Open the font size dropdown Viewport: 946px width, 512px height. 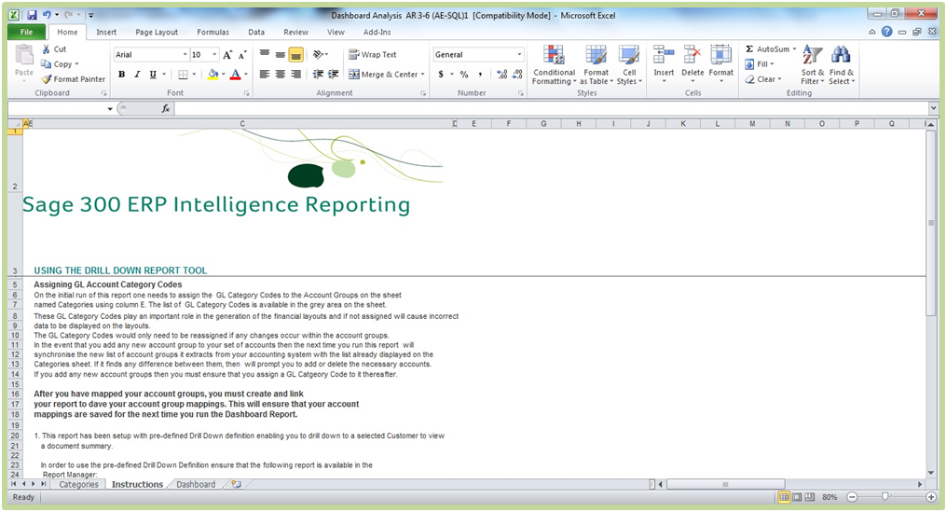214,54
